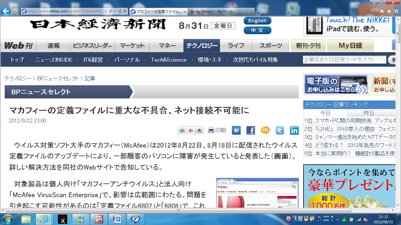Click the browser forward arrow
This screenshot has width=401, height=225.
(16, 11)
